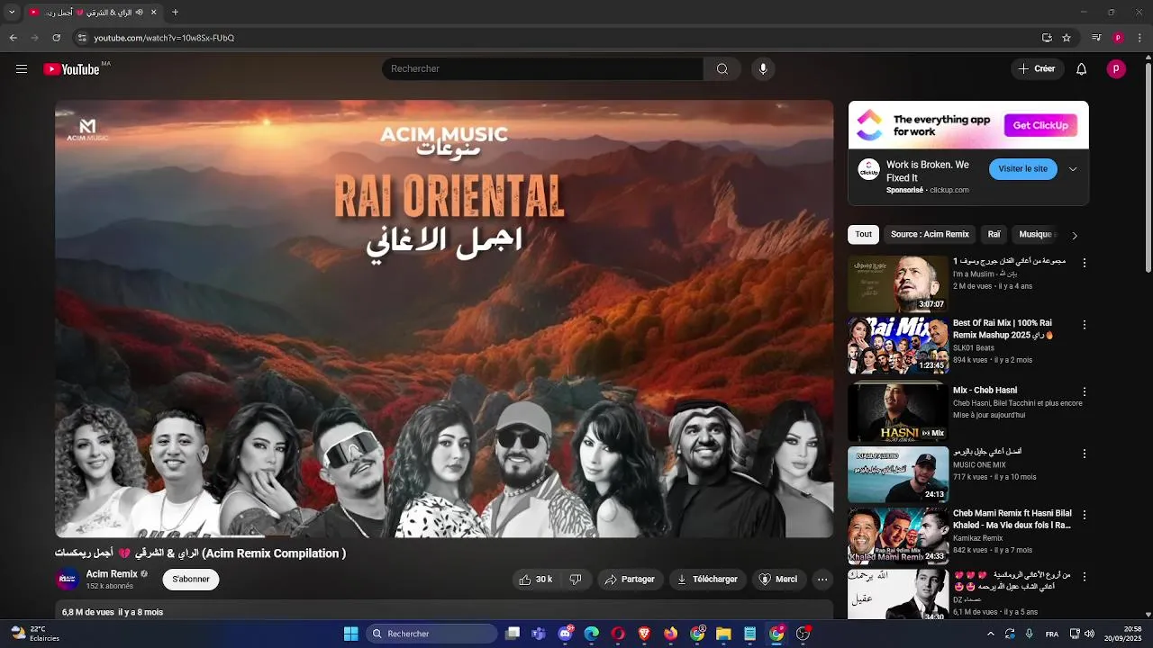
Task: Click the address bar URL
Action: click(164, 38)
